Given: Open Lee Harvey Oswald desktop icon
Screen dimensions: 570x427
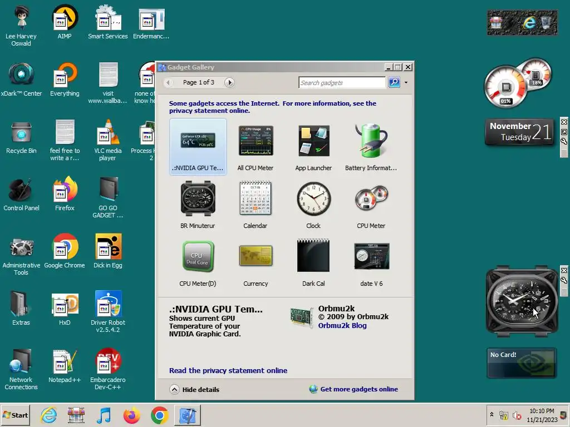Looking at the screenshot, I should click(21, 26).
